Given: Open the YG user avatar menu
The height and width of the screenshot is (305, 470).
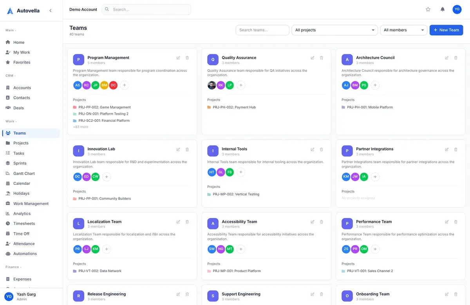Looking at the screenshot, I should (x=457, y=9).
